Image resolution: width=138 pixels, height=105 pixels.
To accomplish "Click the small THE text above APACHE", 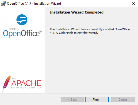I will click(x=14, y=79).
